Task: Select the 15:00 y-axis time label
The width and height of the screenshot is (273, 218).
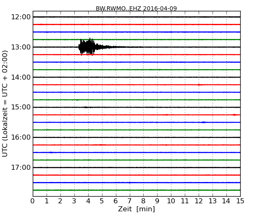Action: click(21, 107)
